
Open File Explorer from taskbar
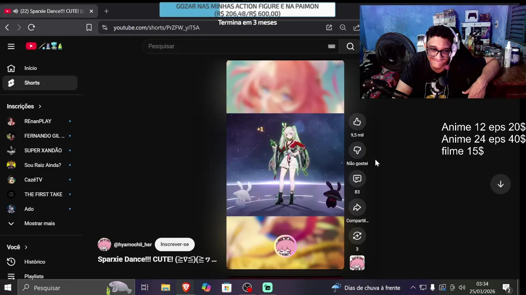[166, 288]
